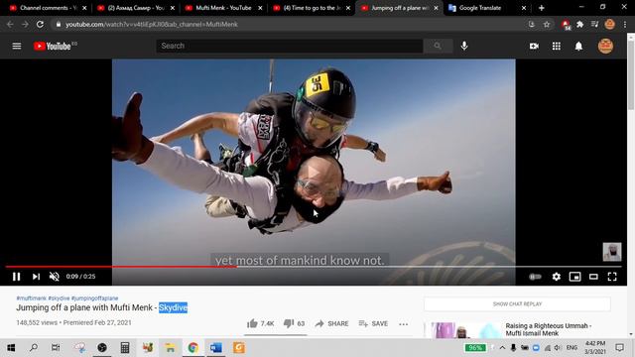This screenshot has width=635, height=357.
Task: Click the suggested video thumbnail
Action: click(461, 330)
